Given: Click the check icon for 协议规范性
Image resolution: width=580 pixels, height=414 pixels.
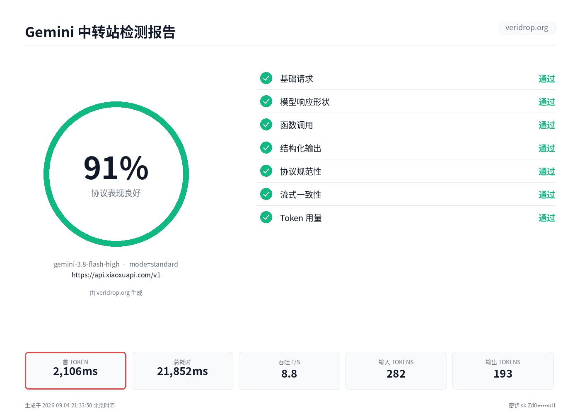Looking at the screenshot, I should point(266,171).
